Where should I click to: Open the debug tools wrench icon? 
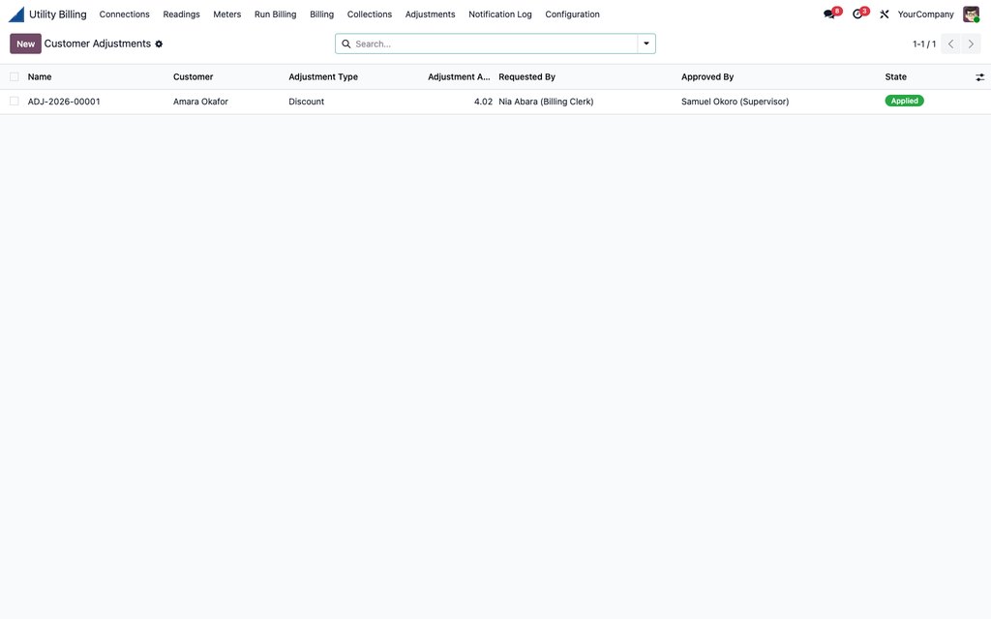(885, 14)
